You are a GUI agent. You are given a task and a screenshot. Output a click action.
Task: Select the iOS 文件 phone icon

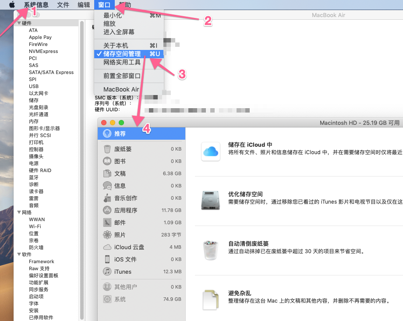point(107,259)
